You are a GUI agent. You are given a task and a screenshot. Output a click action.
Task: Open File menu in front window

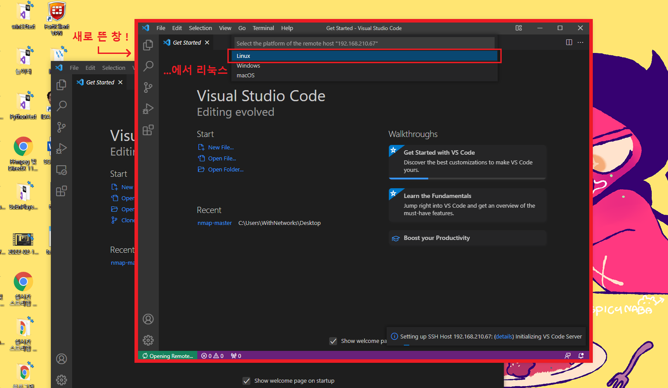coord(161,28)
